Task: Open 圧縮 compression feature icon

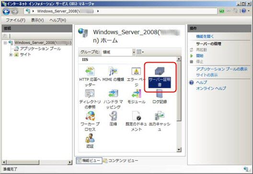Action: (113, 116)
